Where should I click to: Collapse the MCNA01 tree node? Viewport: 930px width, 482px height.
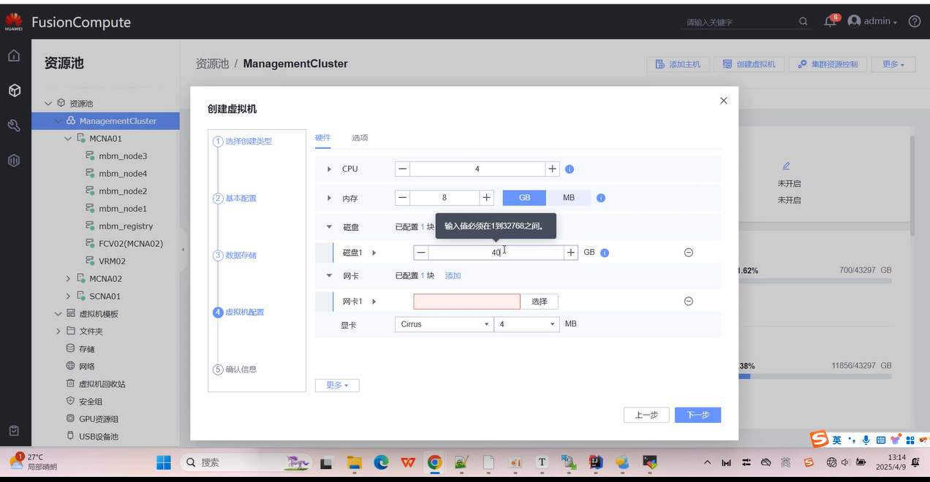point(68,139)
